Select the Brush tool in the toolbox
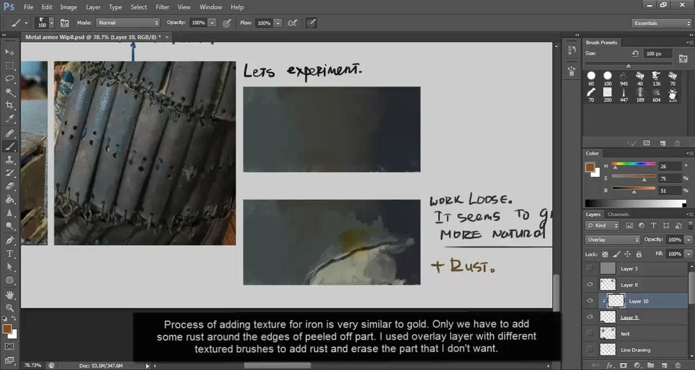 click(10, 146)
